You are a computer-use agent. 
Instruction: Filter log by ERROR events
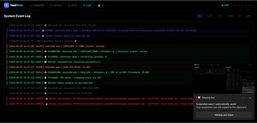231,16
